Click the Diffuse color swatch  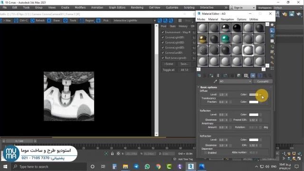(254, 95)
